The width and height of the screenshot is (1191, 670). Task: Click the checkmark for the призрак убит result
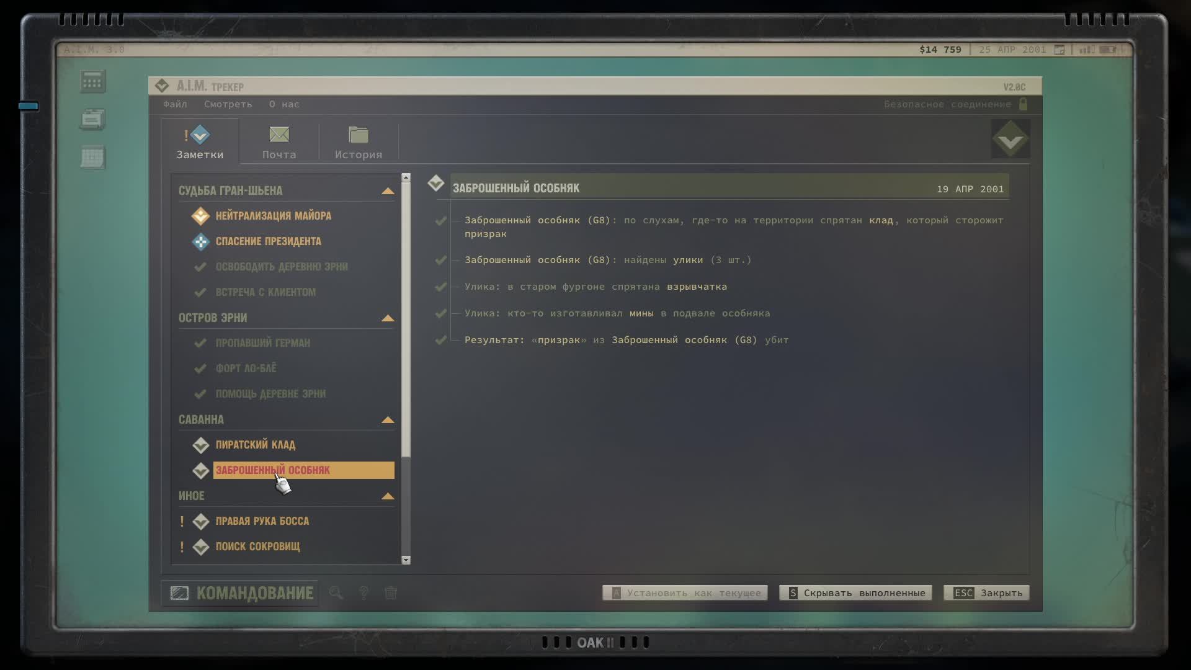click(440, 340)
